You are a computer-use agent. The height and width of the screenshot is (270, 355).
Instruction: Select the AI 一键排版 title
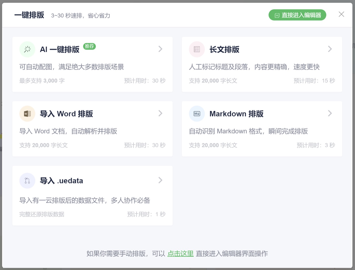click(x=60, y=49)
